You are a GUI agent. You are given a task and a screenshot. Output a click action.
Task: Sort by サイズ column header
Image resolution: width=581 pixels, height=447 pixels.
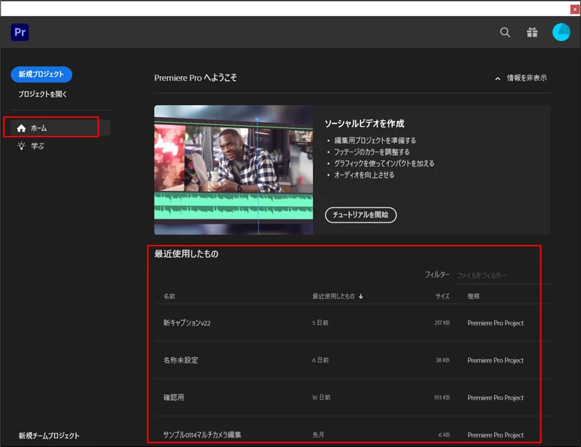442,296
